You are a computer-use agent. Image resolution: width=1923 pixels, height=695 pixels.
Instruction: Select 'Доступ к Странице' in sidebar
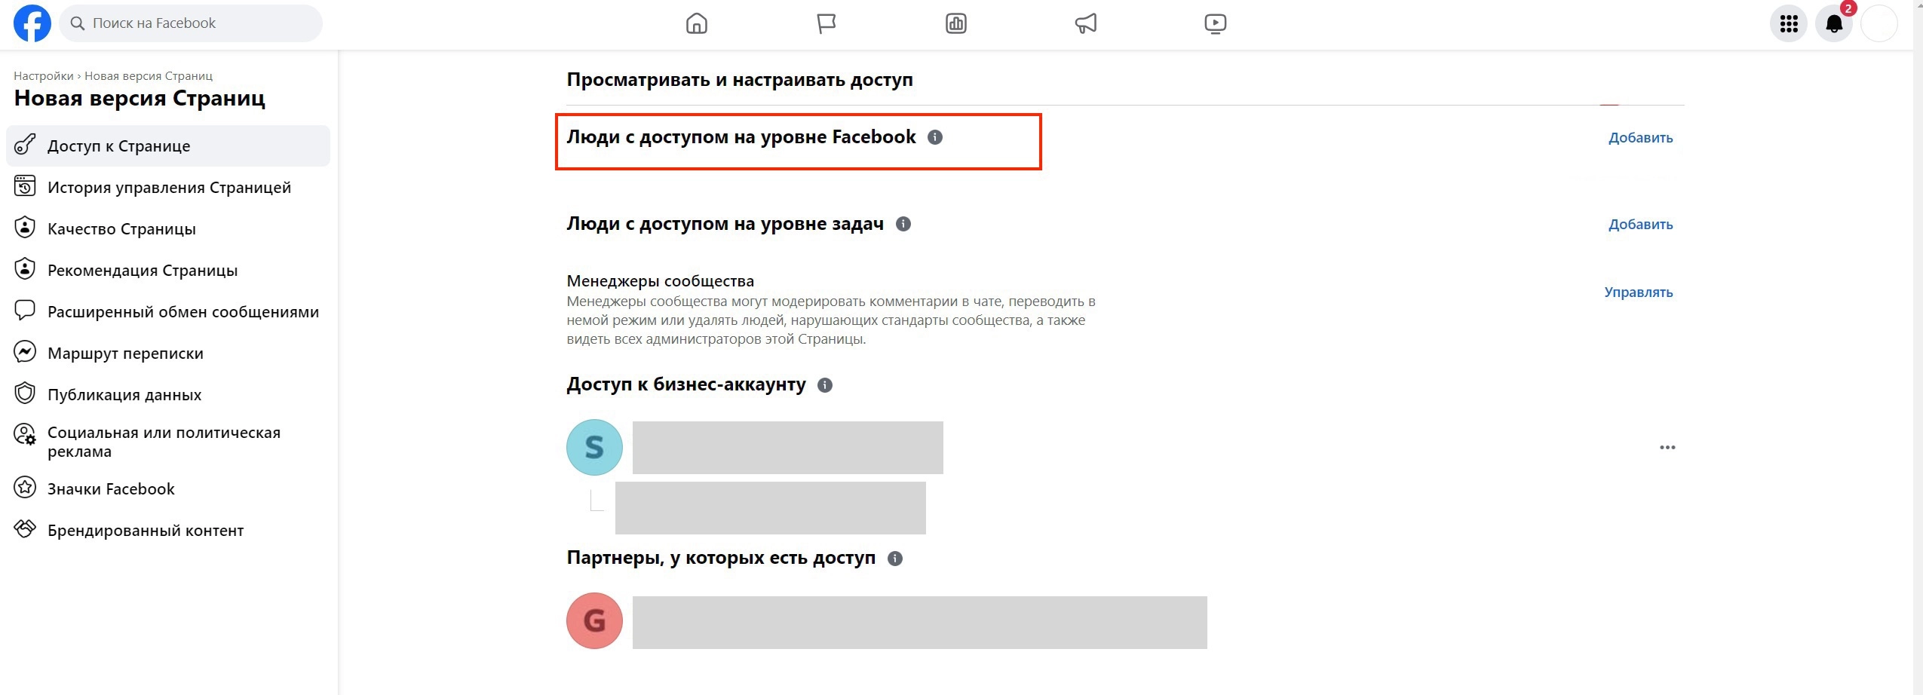[168, 146]
